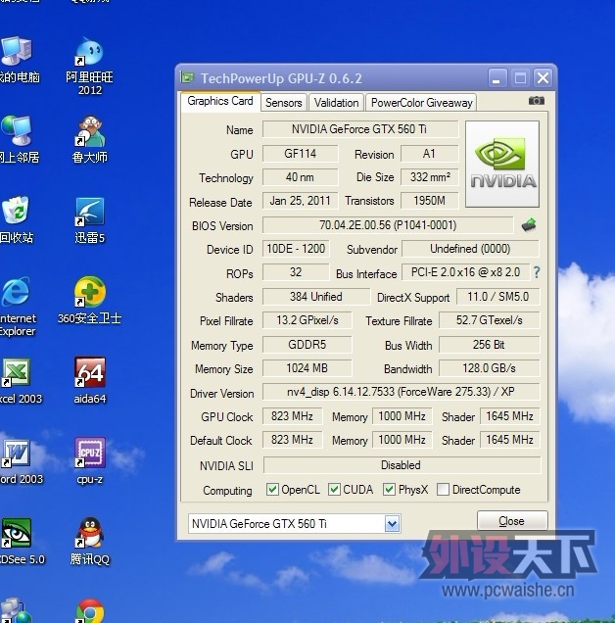Click the 11.0 / SM5.0 DirectX value
Image resolution: width=615 pixels, height=623 pixels.
tap(498, 297)
